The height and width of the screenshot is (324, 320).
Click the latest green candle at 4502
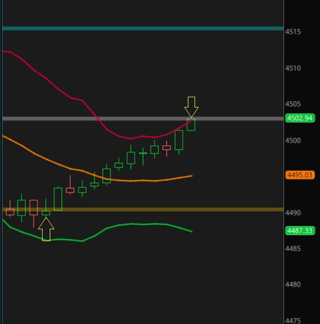tap(191, 124)
